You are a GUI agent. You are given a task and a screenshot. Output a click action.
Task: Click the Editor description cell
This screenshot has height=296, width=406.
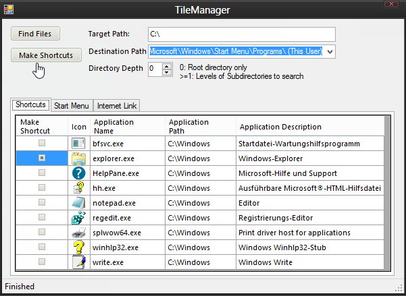coord(310,203)
